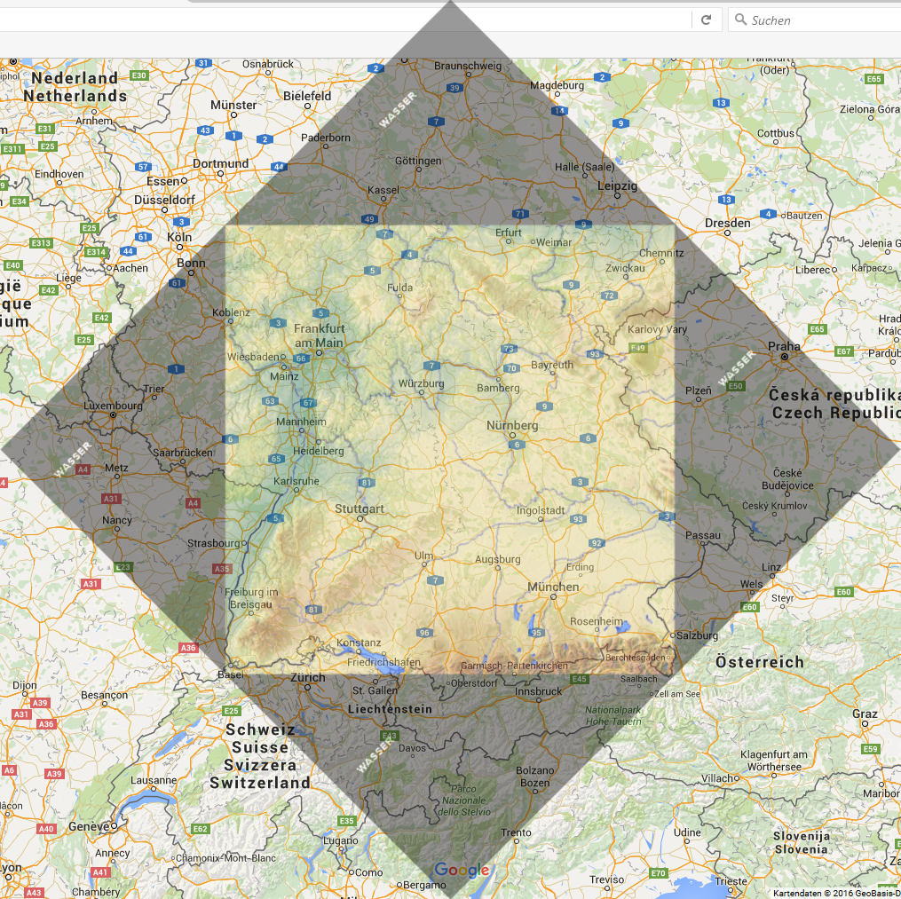Click highway 72 shield near Zwickau

(608, 296)
